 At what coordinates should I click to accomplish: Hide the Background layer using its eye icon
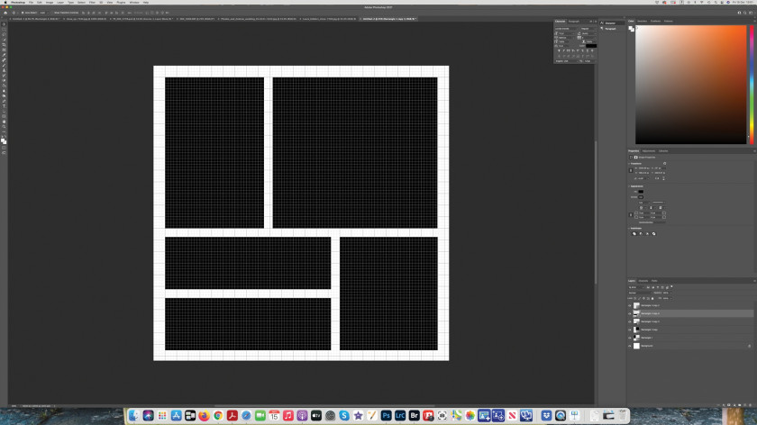pos(630,346)
